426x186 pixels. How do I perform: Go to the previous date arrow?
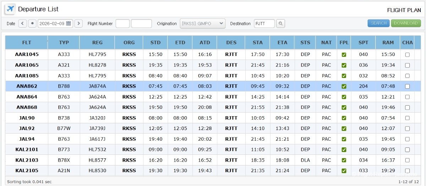(23, 23)
